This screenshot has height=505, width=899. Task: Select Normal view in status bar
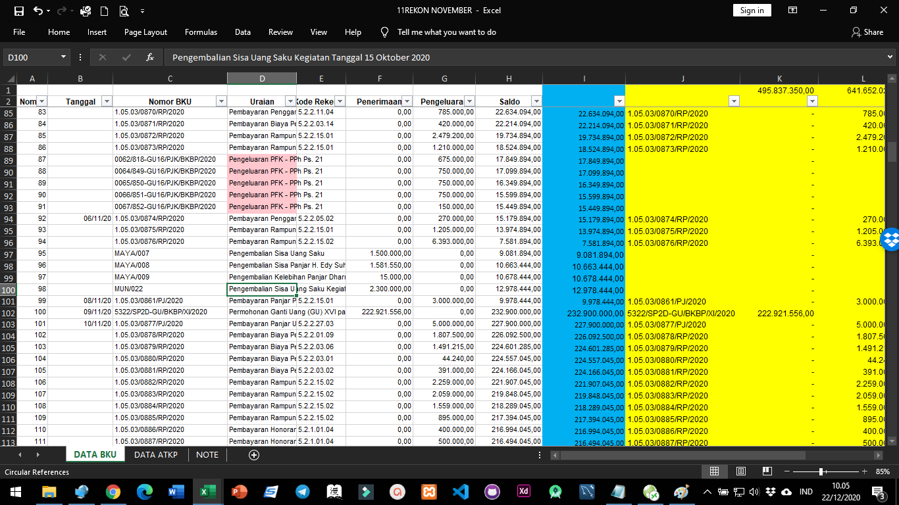click(714, 471)
